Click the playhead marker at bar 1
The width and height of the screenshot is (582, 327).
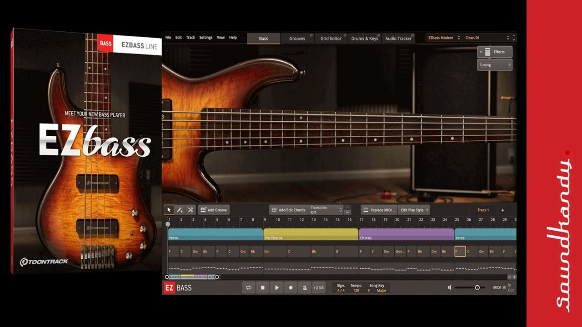pos(168,224)
